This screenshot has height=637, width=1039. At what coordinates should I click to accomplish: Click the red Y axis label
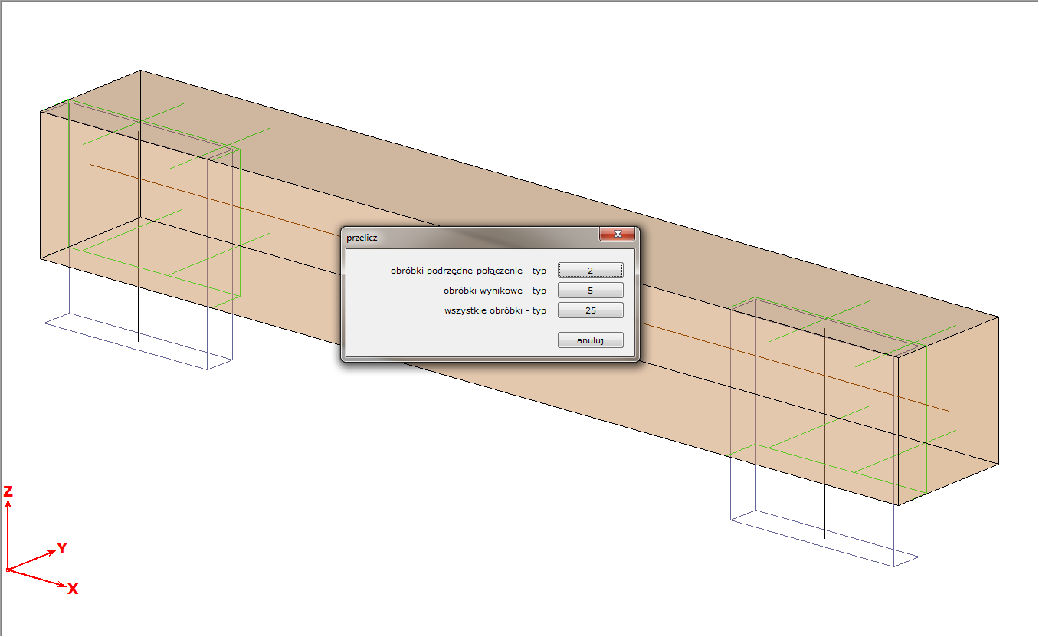[62, 548]
